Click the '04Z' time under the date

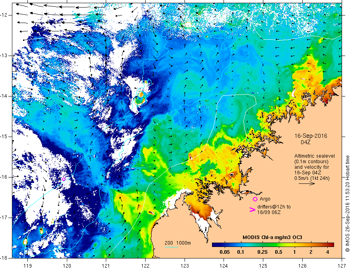(x=305, y=142)
